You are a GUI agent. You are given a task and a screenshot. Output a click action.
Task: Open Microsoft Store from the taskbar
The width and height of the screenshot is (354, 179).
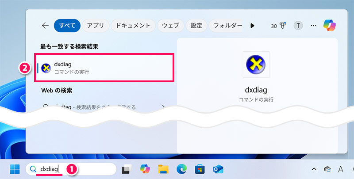pos(200,169)
